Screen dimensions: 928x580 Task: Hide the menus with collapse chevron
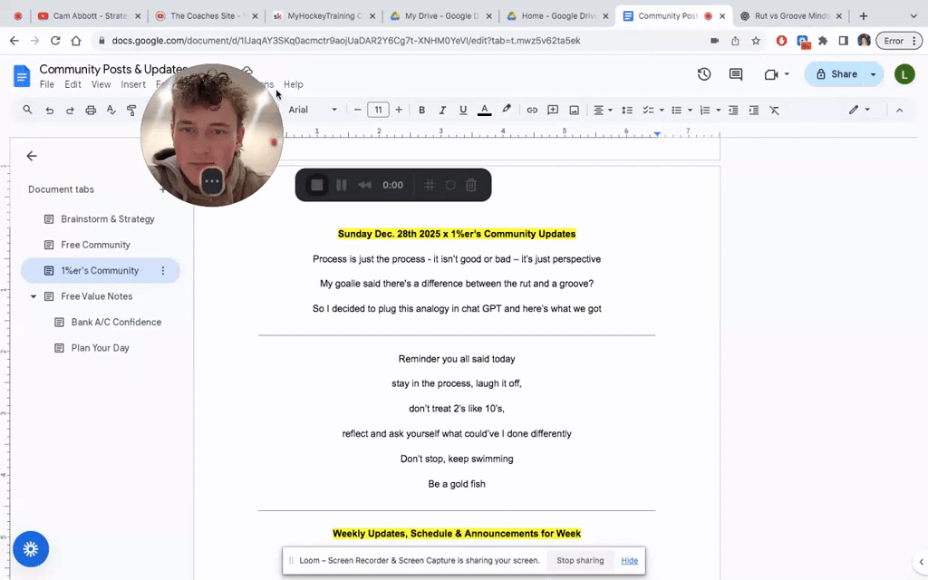900,110
